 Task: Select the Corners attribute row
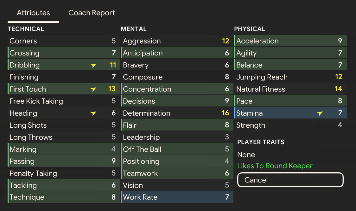point(63,41)
